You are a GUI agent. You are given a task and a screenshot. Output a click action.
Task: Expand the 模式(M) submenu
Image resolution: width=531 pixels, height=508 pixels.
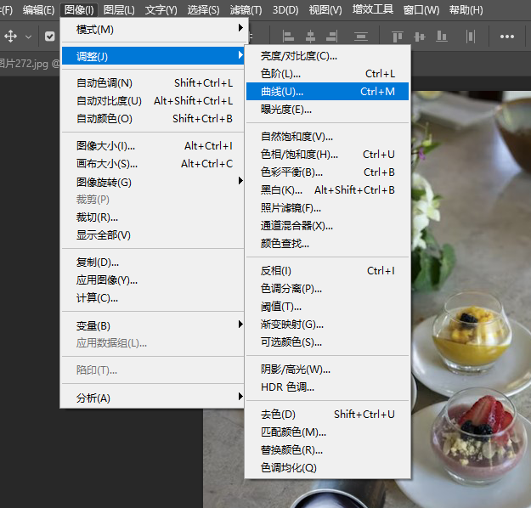(x=151, y=30)
